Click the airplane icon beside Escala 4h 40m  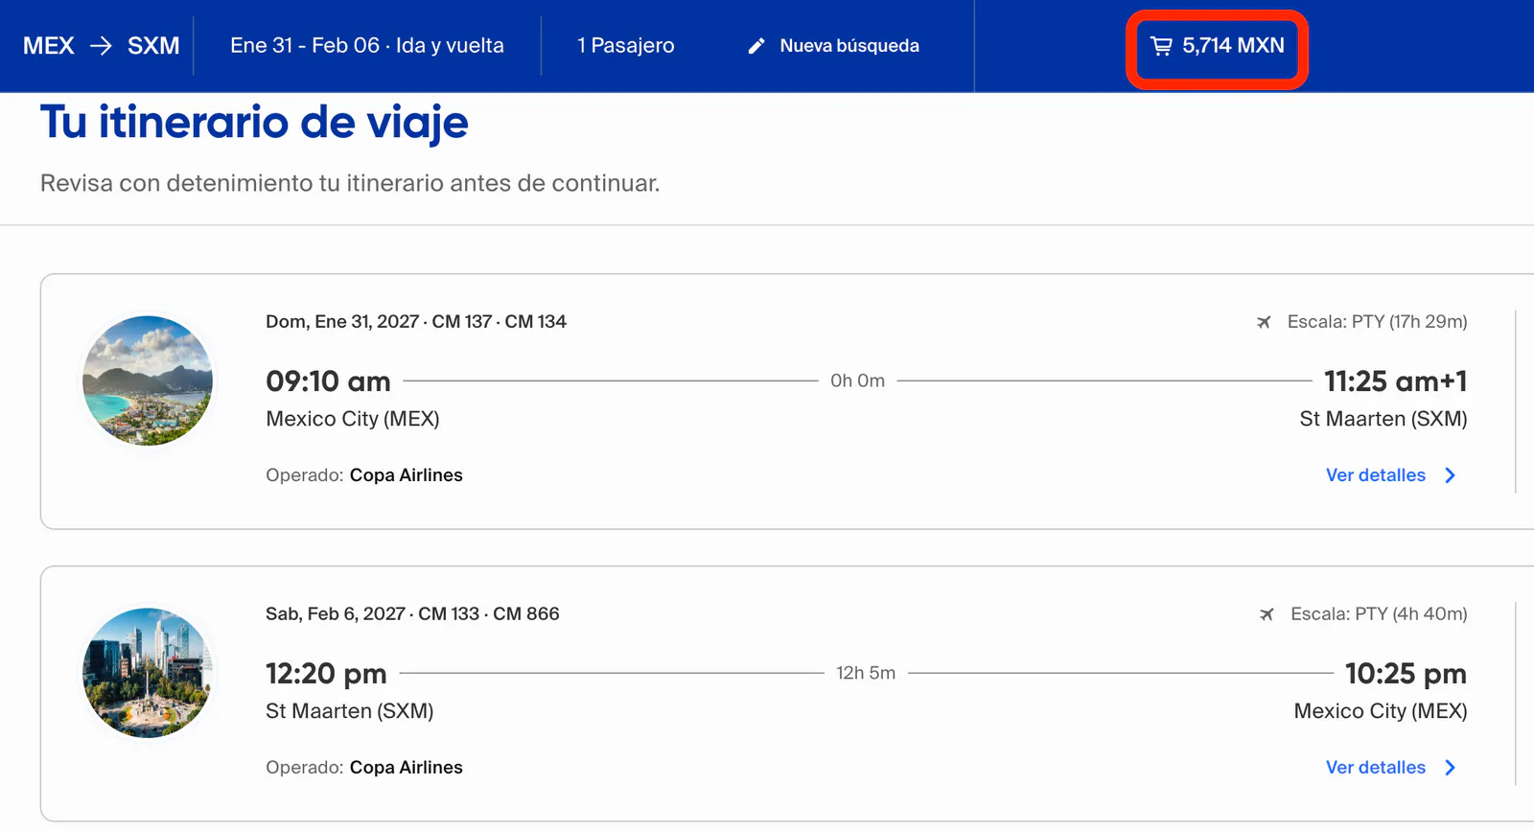pyautogui.click(x=1267, y=614)
